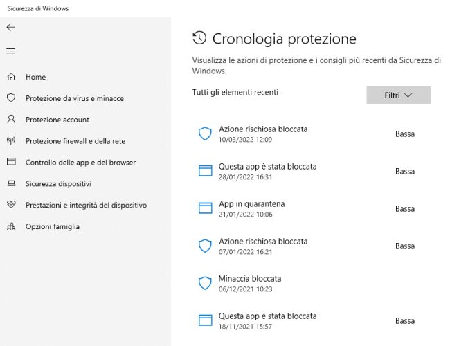Screen dimensions: 450x346
Task: Click the firewall network signal icon
Action: (x=10, y=141)
